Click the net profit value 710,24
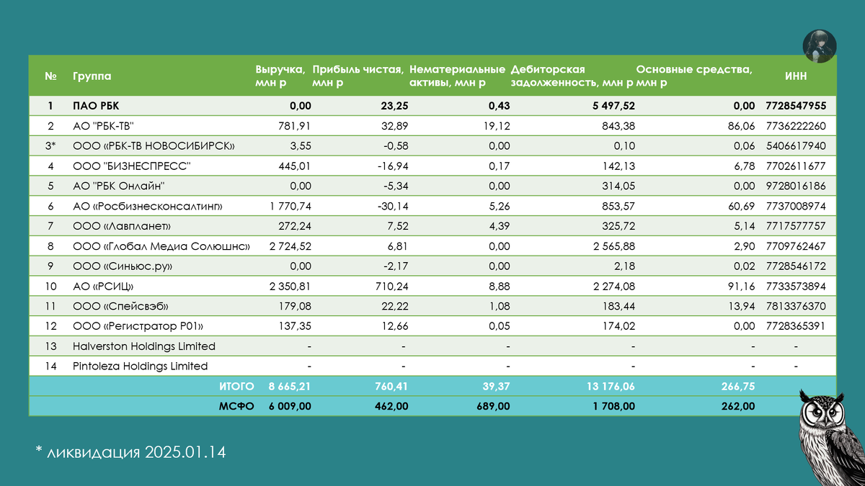The image size is (865, 486). (393, 287)
